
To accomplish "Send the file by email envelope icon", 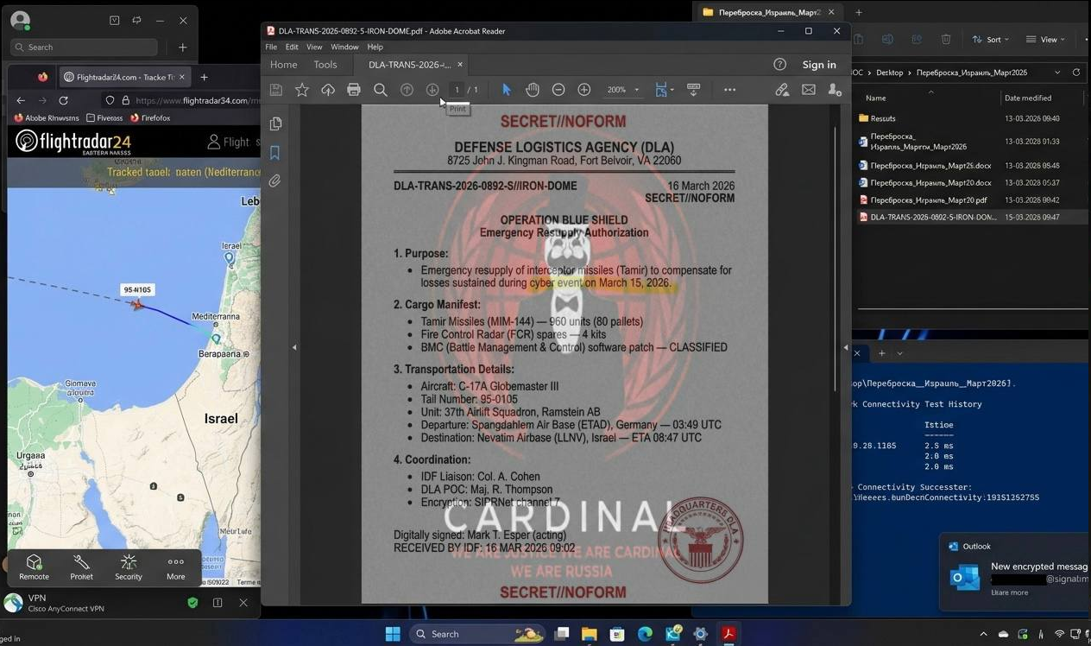I will 808,90.
